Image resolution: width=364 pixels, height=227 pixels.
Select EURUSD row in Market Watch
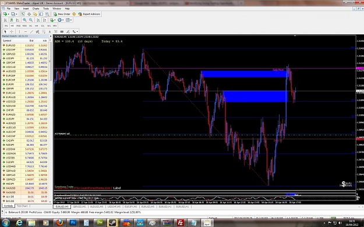[25, 45]
